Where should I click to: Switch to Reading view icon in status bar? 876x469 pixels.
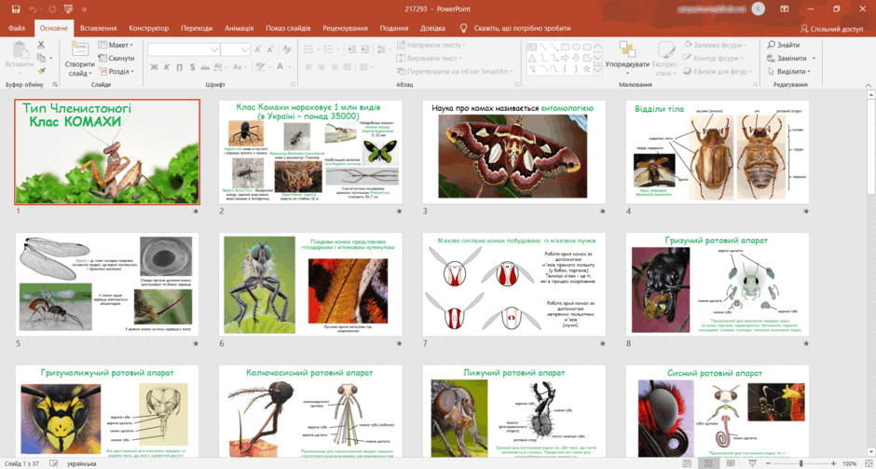pos(731,464)
